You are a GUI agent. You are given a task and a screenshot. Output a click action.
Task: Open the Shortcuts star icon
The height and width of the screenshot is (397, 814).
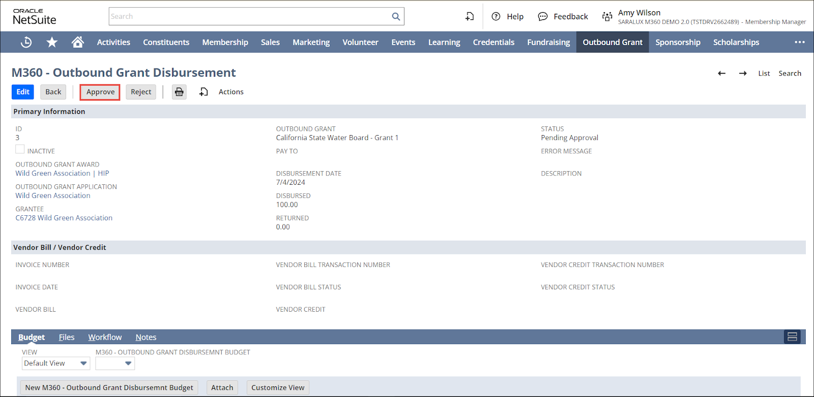52,43
